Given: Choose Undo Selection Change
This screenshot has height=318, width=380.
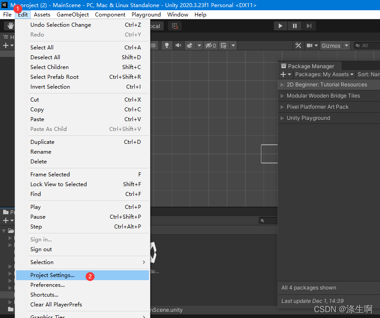Looking at the screenshot, I should tap(83, 24).
